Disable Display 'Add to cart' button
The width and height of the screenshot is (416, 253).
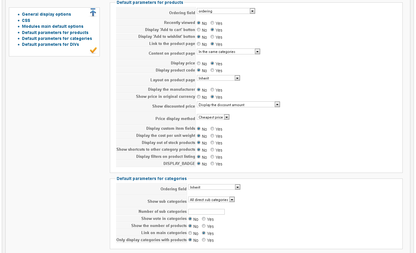tap(199, 30)
